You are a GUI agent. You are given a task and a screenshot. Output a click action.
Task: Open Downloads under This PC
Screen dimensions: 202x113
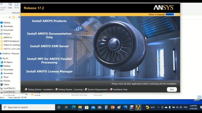[x=8, y=73]
